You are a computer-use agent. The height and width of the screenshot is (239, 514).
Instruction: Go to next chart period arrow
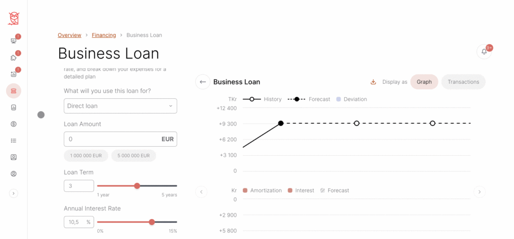[x=479, y=192]
